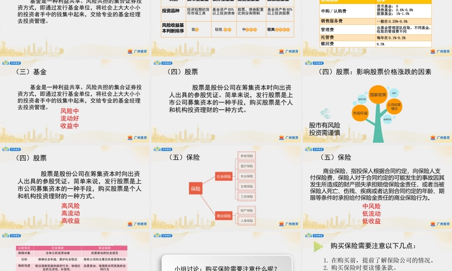
Task: Click the 财产保险 branch item
Action: tap(247, 210)
